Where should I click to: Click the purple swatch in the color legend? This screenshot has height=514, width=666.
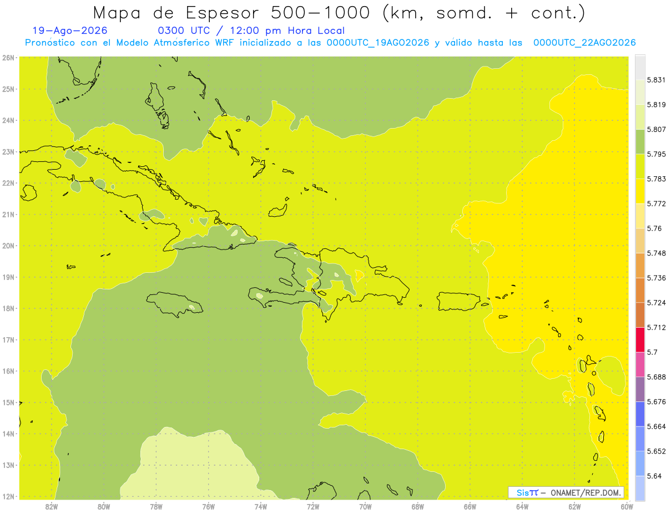pos(640,389)
